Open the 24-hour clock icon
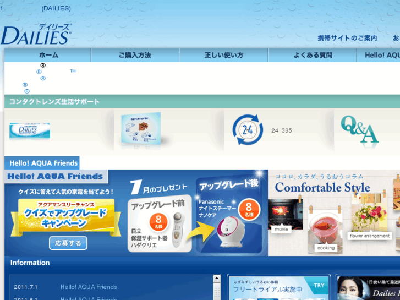This screenshot has width=400, height=300. pos(248,130)
